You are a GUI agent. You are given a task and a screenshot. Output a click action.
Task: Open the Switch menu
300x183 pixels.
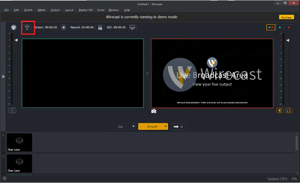pyautogui.click(x=28, y=10)
